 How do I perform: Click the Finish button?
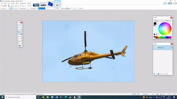[80, 9]
